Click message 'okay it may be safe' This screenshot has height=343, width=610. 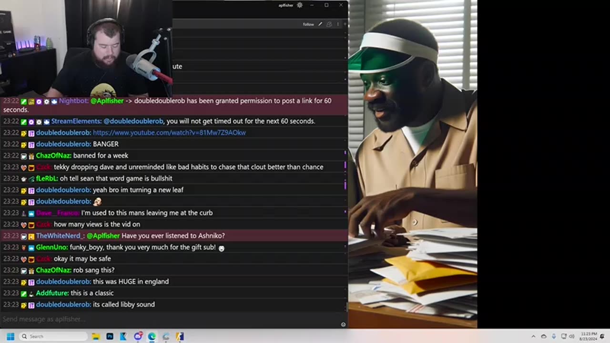click(x=82, y=259)
